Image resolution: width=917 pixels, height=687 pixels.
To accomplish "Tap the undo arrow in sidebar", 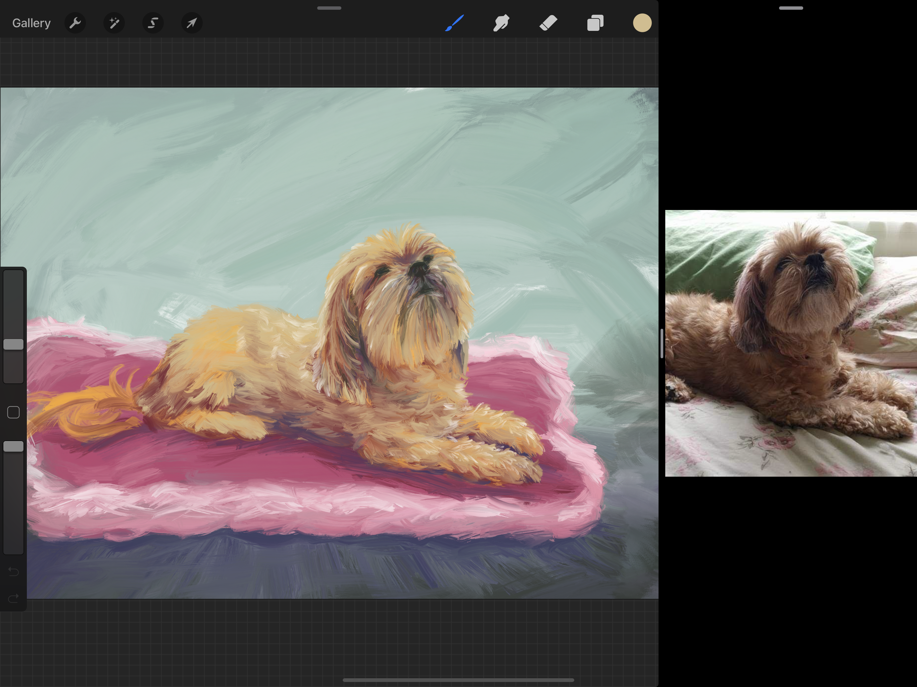I will 13,572.
